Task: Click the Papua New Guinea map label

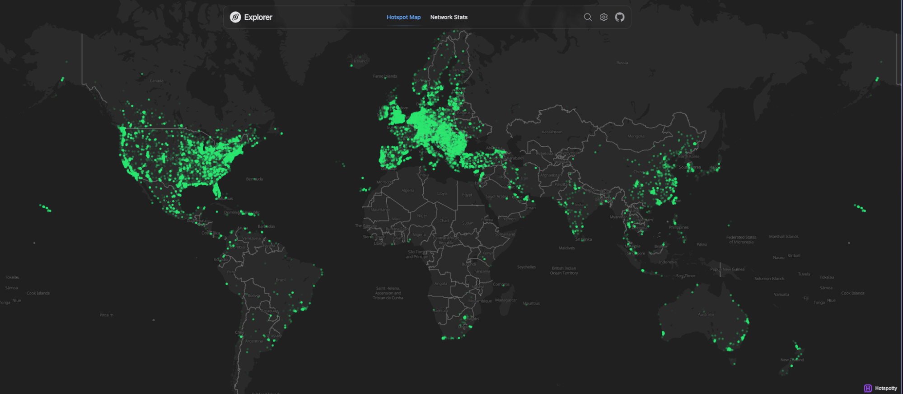Action: 727,269
